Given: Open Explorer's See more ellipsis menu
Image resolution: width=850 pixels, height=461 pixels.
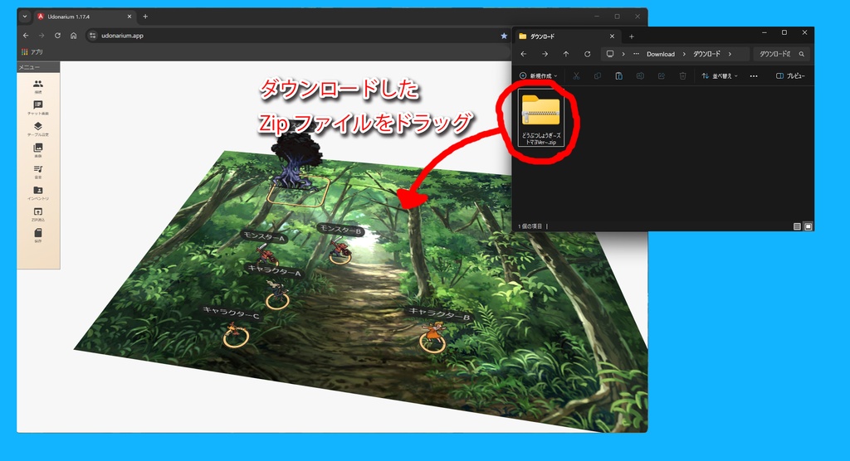Looking at the screenshot, I should pyautogui.click(x=754, y=75).
